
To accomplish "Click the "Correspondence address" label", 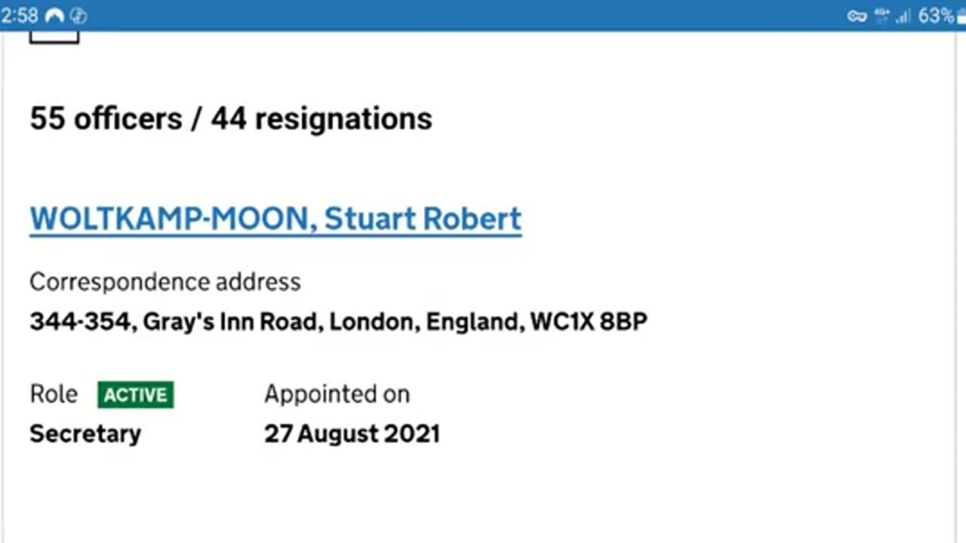I will click(165, 282).
